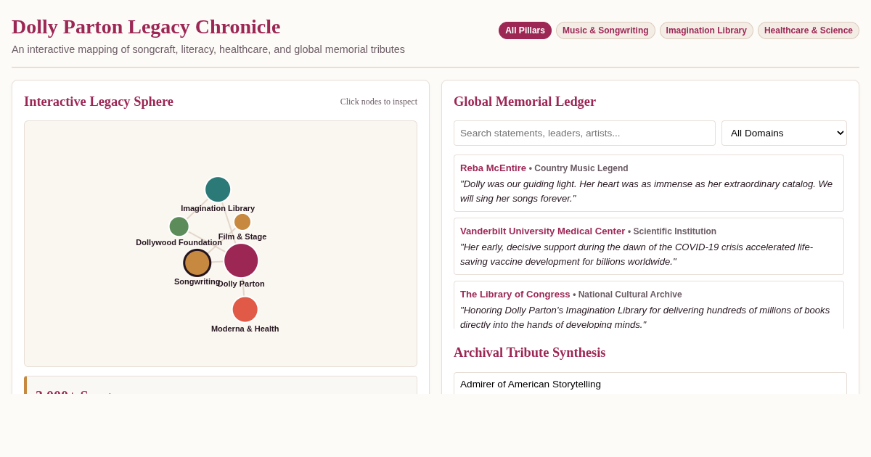Select the Songwriting node with dark outline
The width and height of the screenshot is (871, 457).
coord(197,263)
